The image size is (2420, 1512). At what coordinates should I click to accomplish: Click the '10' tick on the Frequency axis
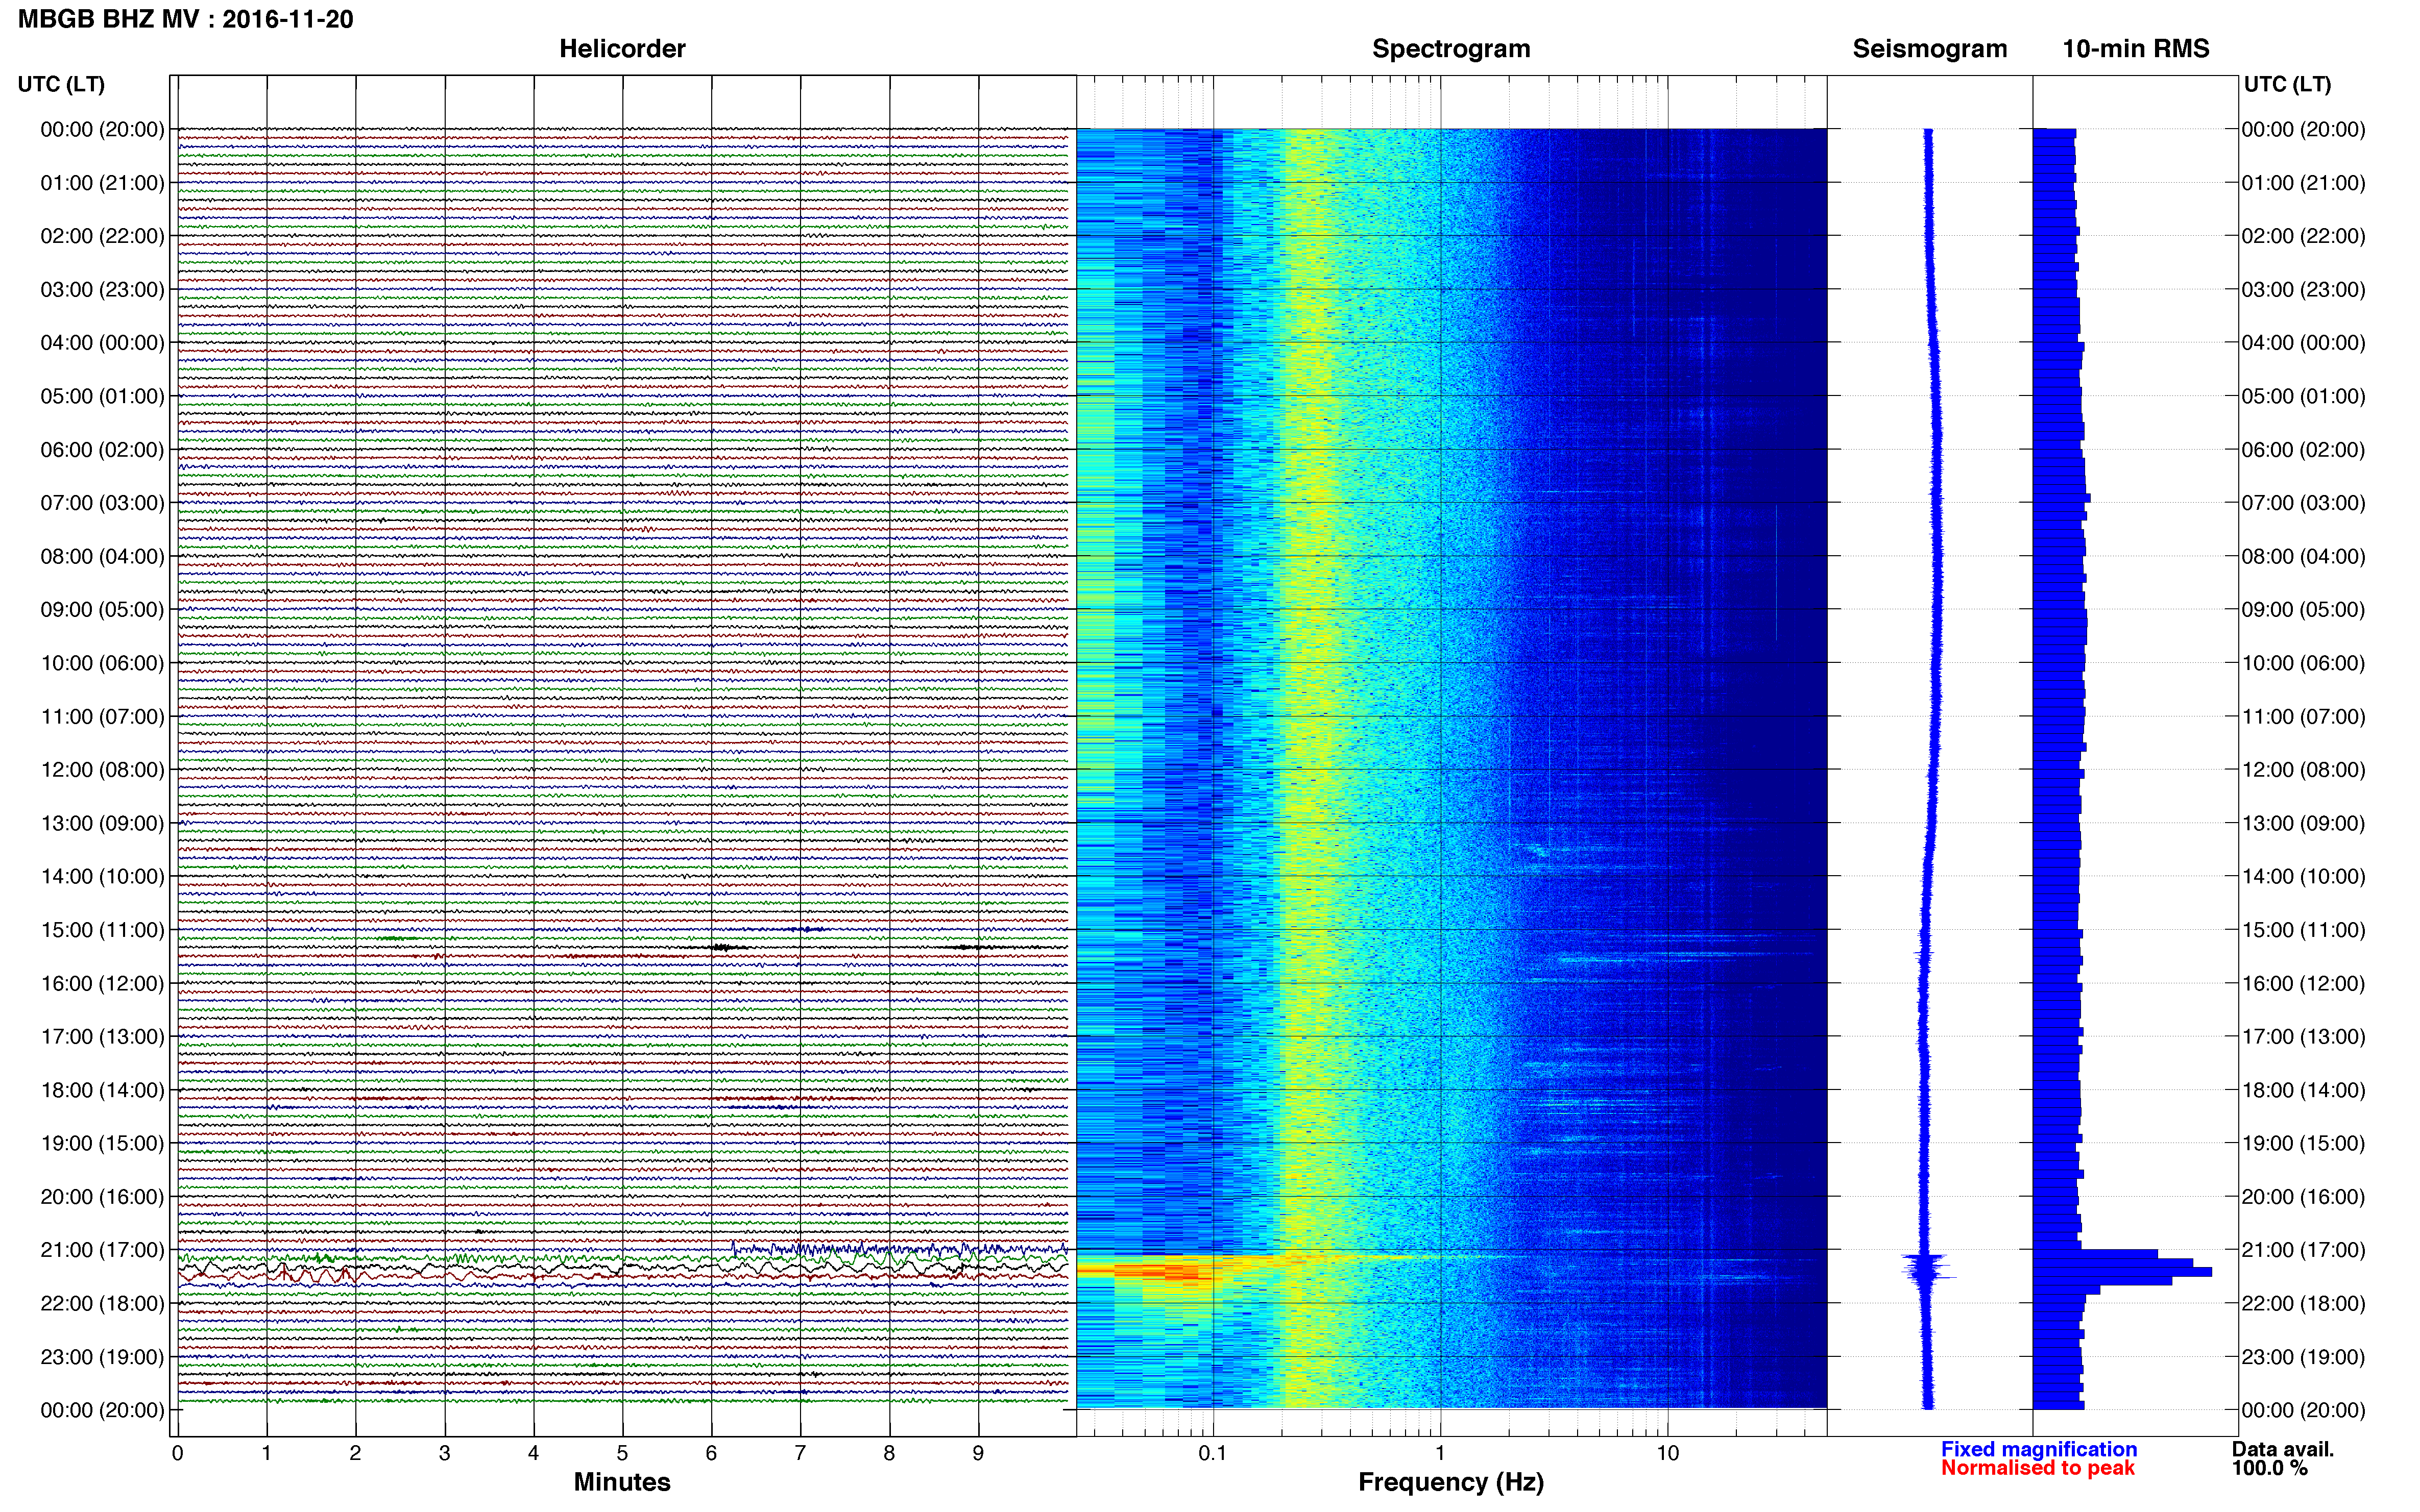[x=1667, y=1453]
